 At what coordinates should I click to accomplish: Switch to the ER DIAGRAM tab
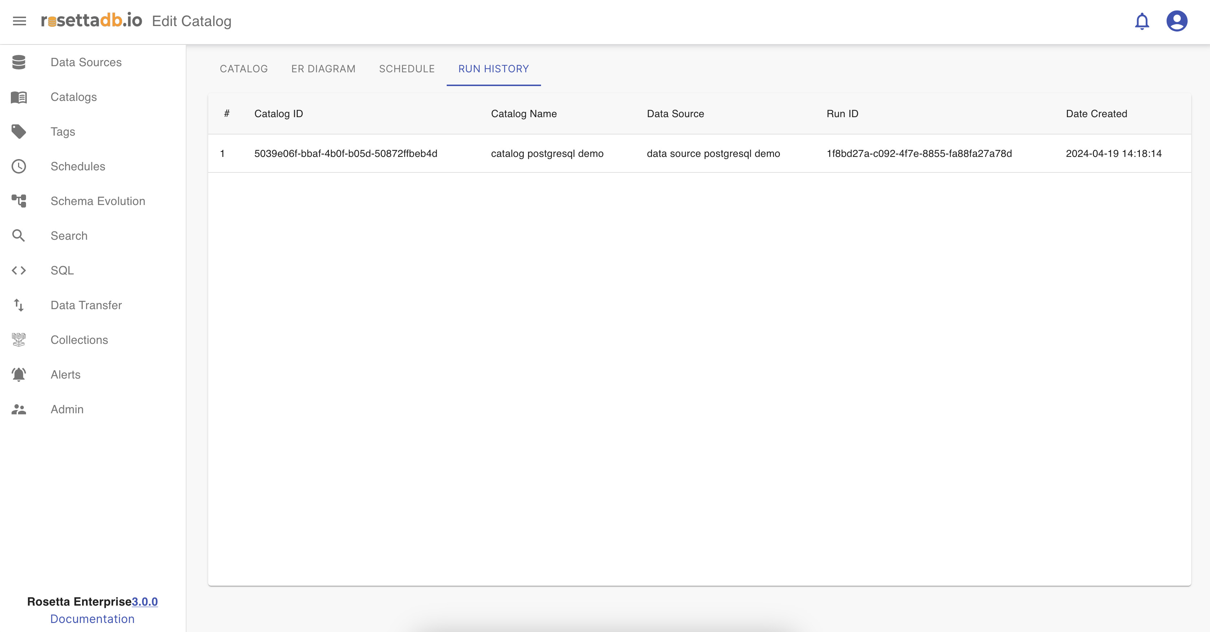tap(323, 69)
